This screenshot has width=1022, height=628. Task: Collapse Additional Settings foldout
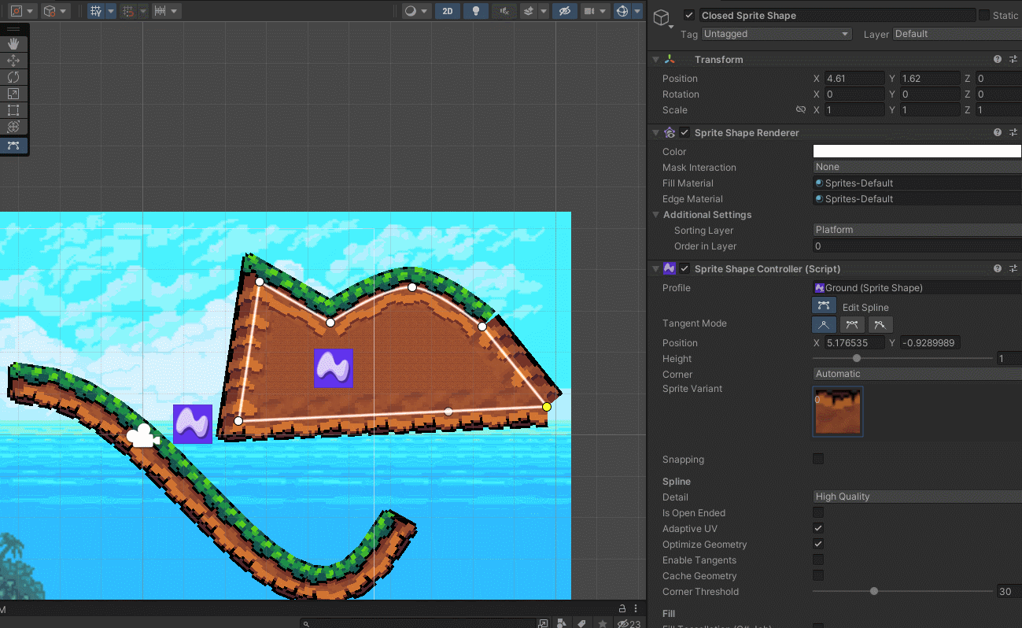656,214
